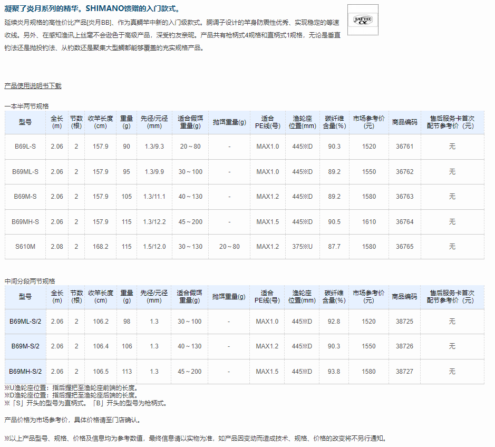The height and width of the screenshot is (447, 495).
Task: Click product code 36762
Action: (405, 172)
